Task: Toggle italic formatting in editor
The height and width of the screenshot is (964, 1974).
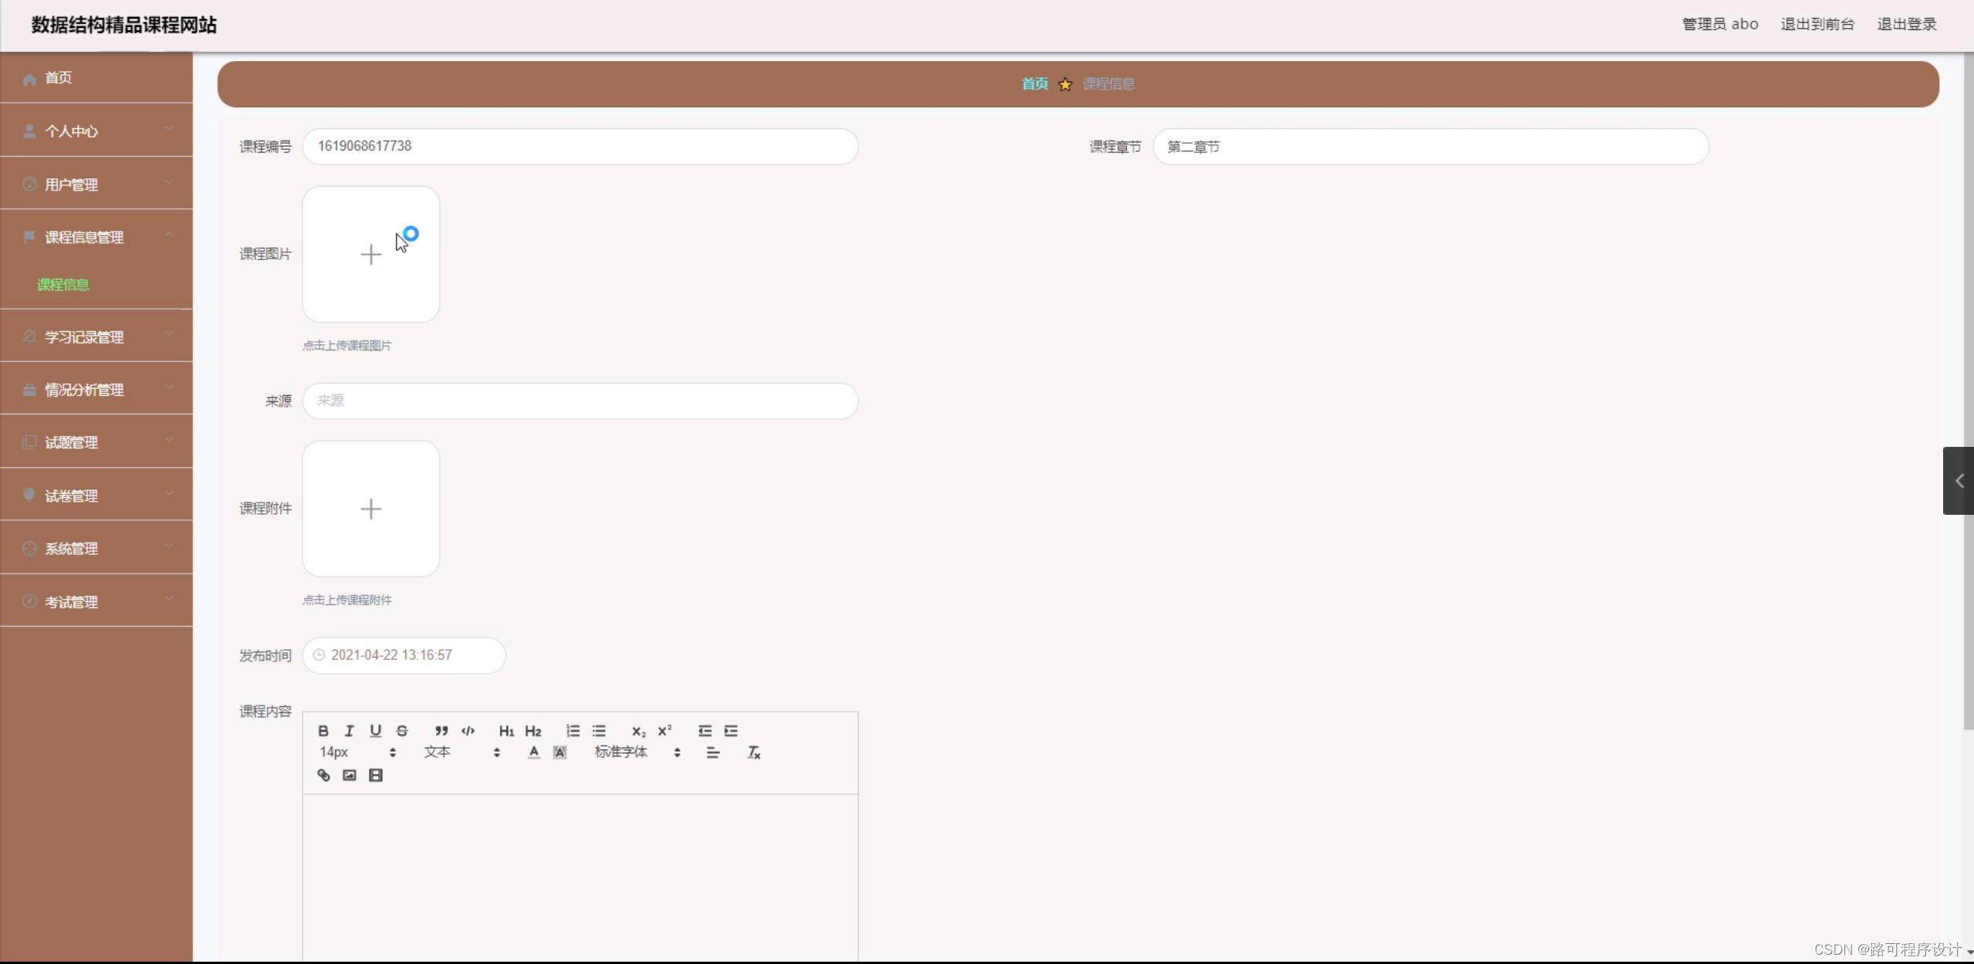Action: (350, 731)
